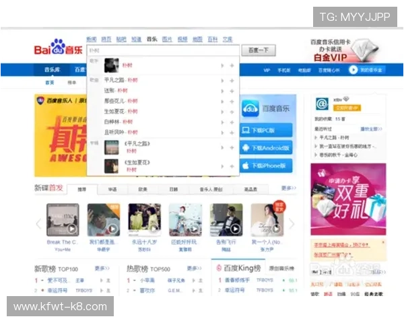Viewport: 404px width, 323px height.
Task: Open 手机版 link in navigation bar
Action: [x=284, y=70]
